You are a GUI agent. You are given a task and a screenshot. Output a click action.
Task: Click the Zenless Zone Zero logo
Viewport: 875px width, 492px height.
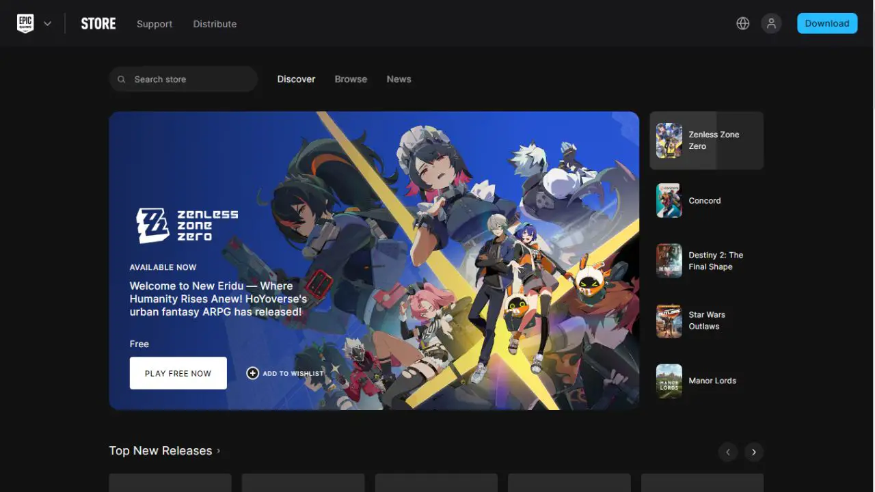click(x=187, y=225)
